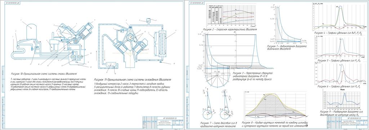Click the Рисунок 11 cooling system caption
The image size is (369, 130).
[x=133, y=80]
